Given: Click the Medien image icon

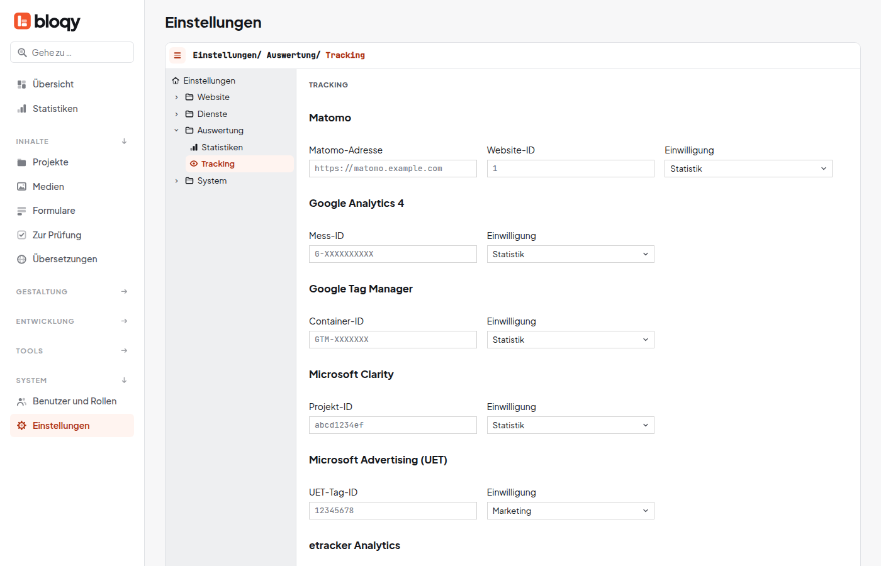Looking at the screenshot, I should [x=21, y=187].
